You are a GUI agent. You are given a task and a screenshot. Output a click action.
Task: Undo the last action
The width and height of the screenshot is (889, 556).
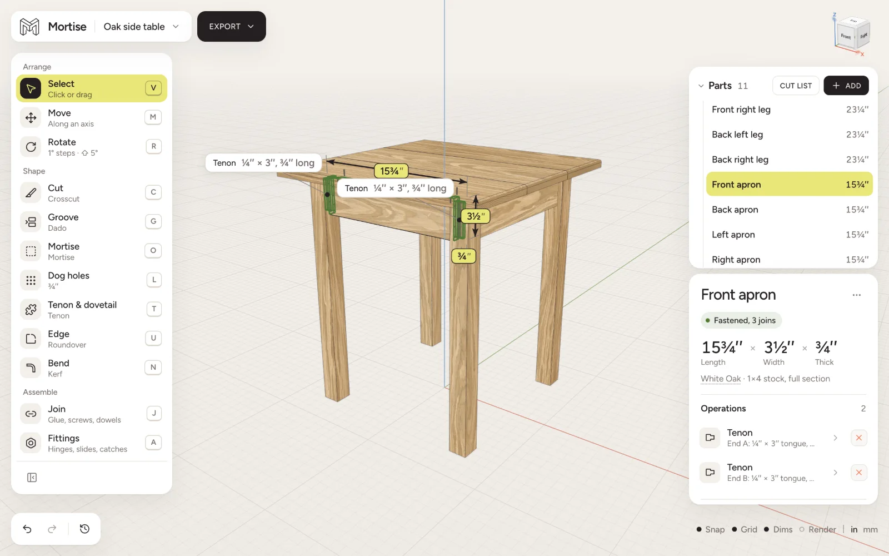pos(27,529)
